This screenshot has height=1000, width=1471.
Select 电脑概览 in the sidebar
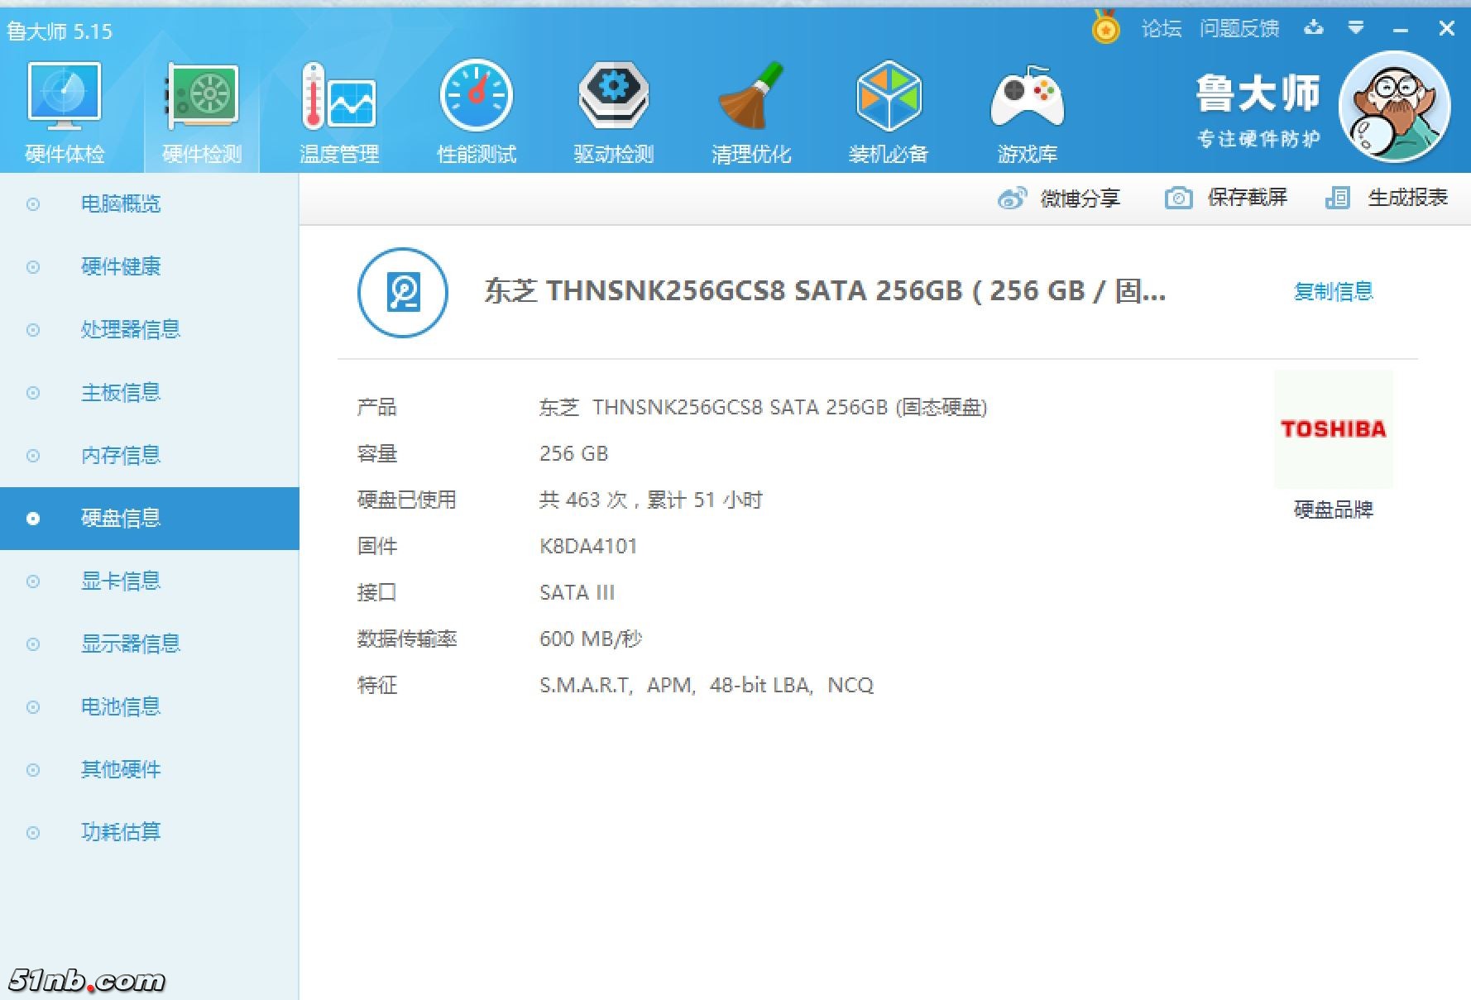click(121, 203)
